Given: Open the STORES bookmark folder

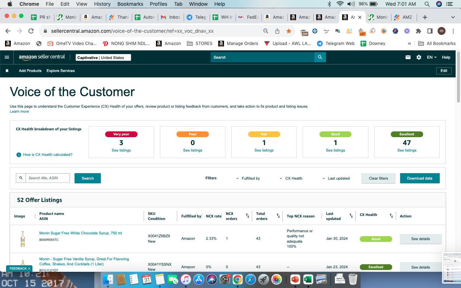Looking at the screenshot, I should tap(200, 43).
